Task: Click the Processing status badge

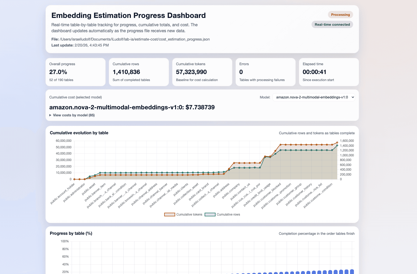Action: pyautogui.click(x=340, y=15)
